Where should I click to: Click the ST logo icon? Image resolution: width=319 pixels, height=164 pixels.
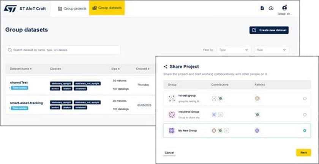pyautogui.click(x=11, y=8)
